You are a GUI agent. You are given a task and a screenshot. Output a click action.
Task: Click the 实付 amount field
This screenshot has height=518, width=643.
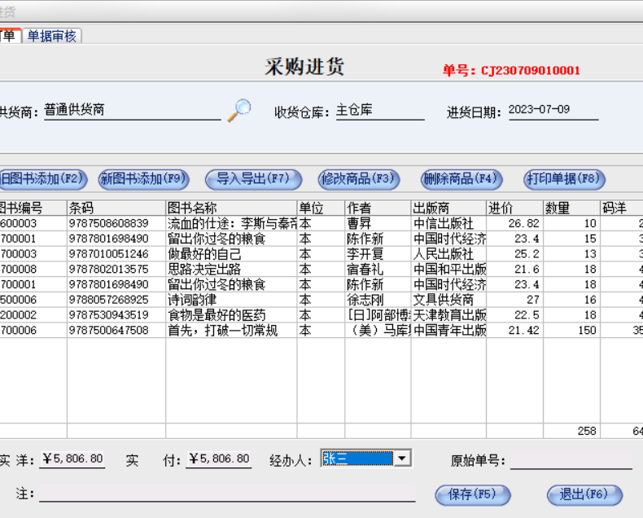click(x=219, y=459)
